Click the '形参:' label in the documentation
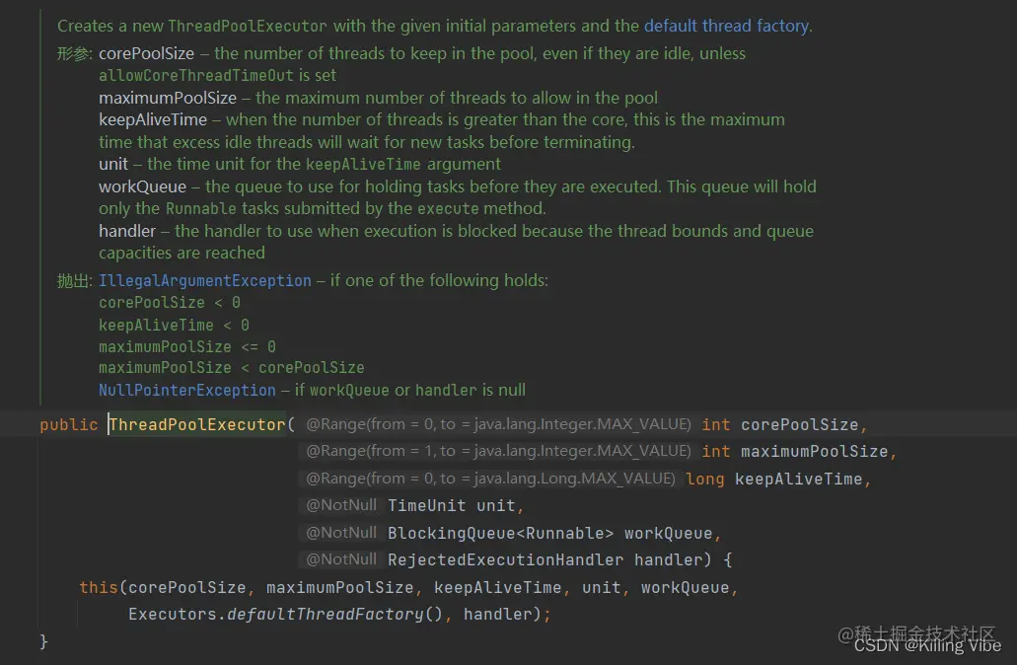 75,53
